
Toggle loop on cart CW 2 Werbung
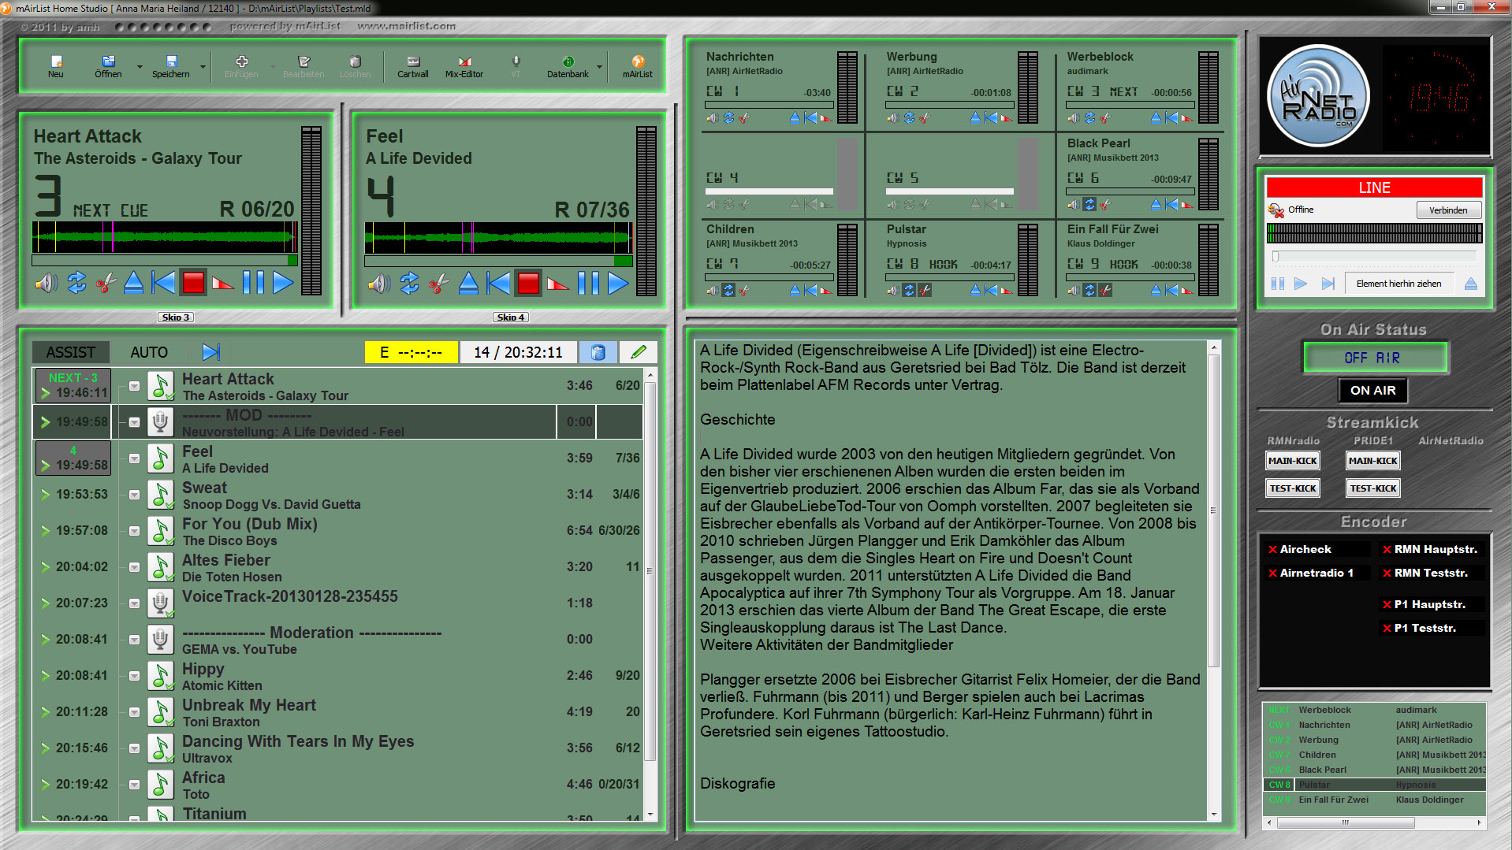pyautogui.click(x=909, y=118)
